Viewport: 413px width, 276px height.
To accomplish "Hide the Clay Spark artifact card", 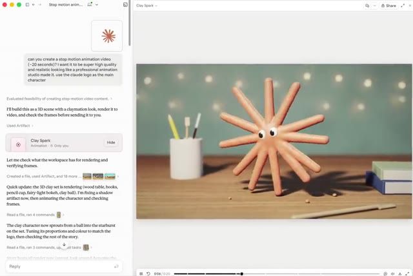I will coord(111,143).
